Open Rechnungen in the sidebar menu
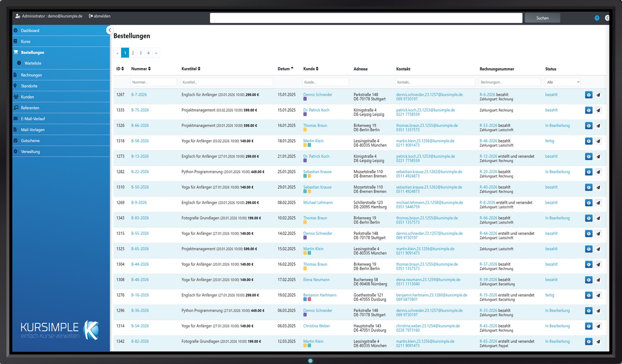622x364 pixels. (x=31, y=75)
